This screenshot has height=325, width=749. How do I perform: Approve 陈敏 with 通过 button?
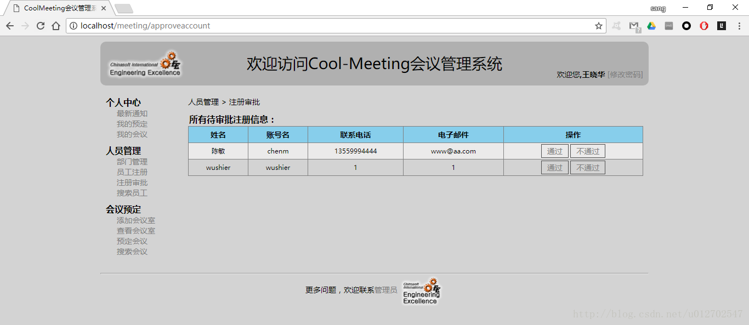coord(555,151)
